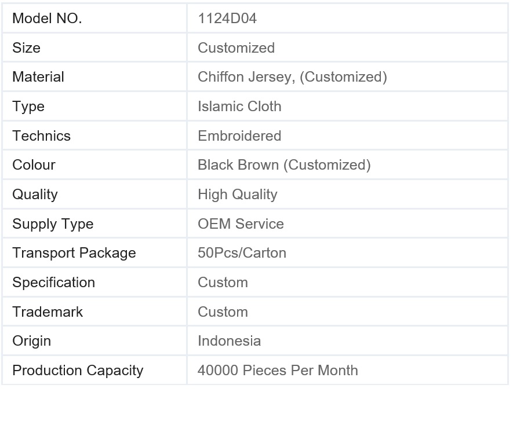The height and width of the screenshot is (425, 513).
Task: Select the "50Pcs/Carton" value
Action: point(242,253)
